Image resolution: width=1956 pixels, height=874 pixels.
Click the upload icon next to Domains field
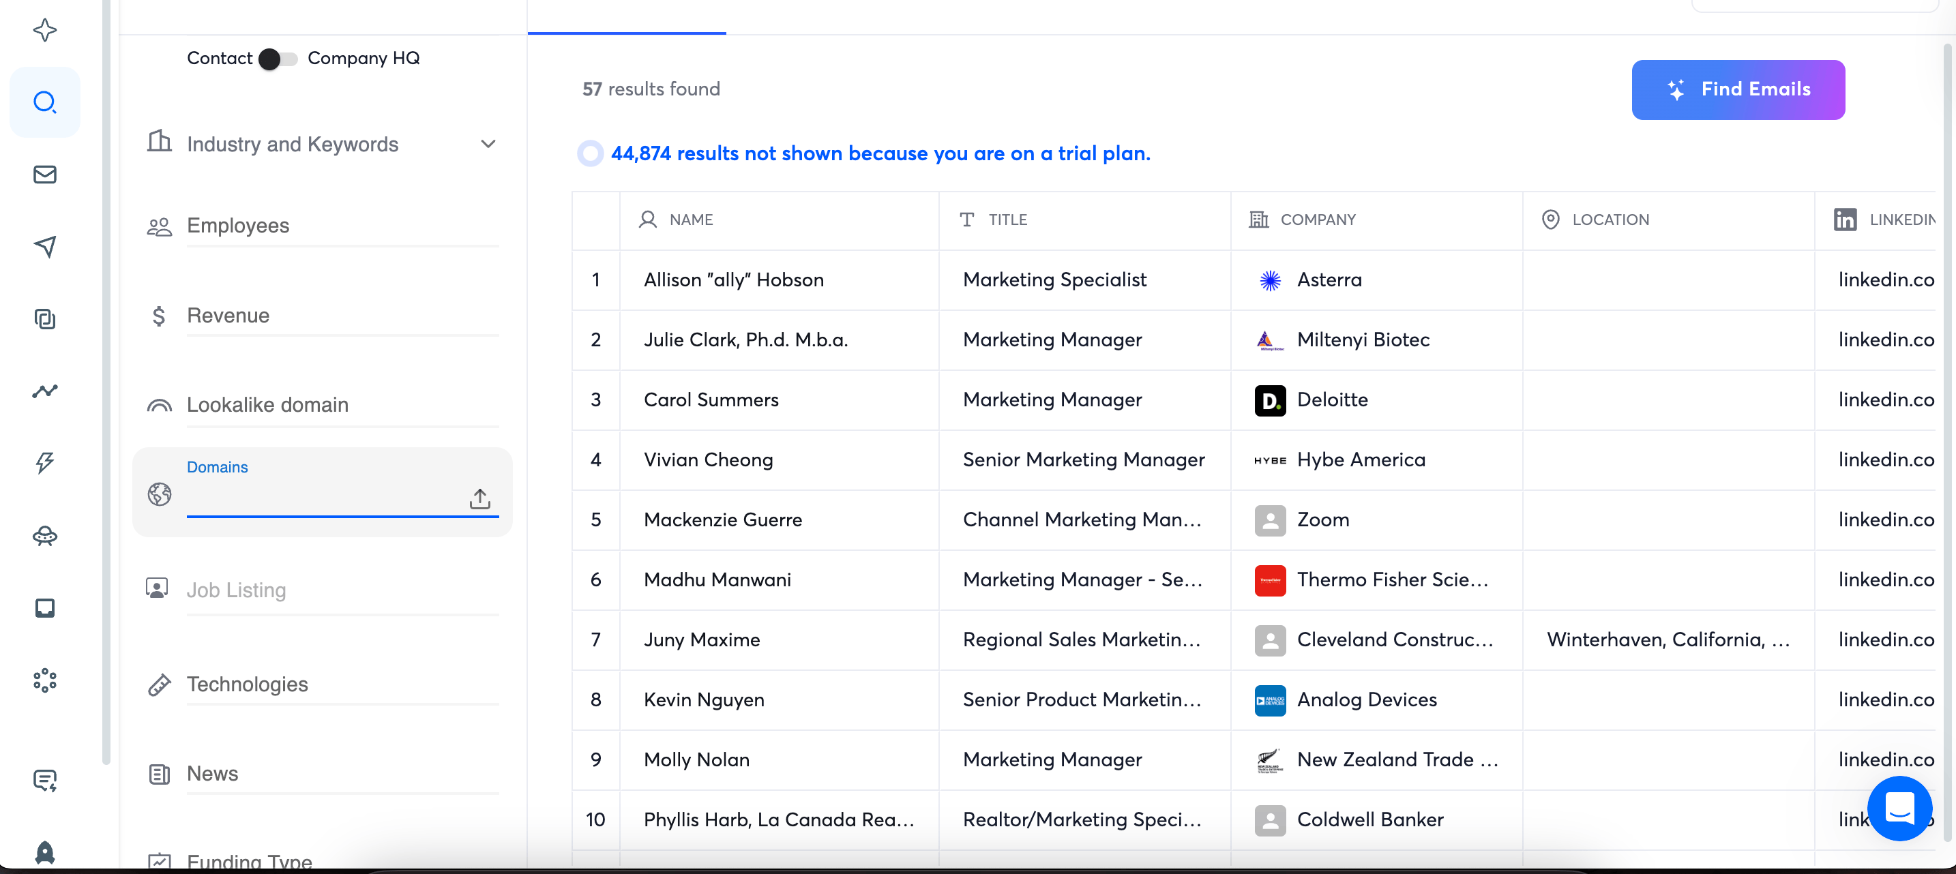pos(481,499)
